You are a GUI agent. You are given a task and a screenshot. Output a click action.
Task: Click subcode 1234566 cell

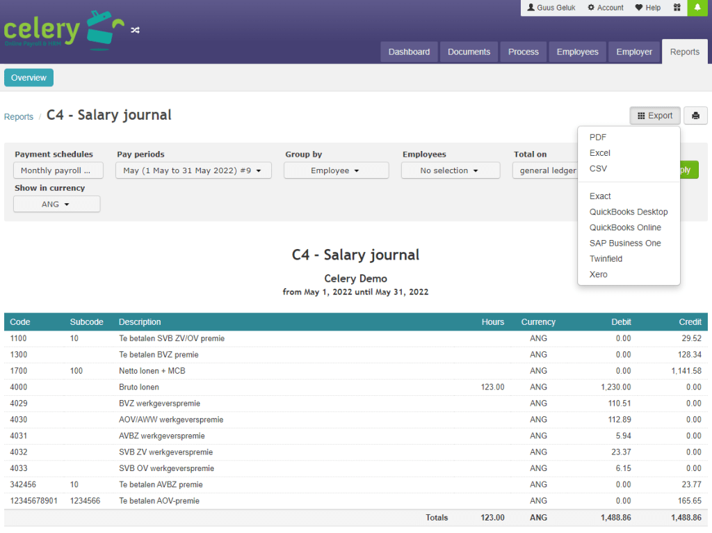tap(85, 501)
